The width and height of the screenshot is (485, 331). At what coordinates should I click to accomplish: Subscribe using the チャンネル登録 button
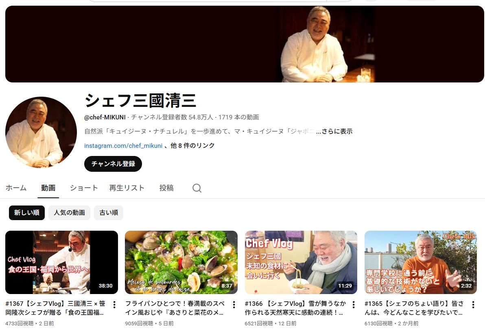(x=113, y=164)
